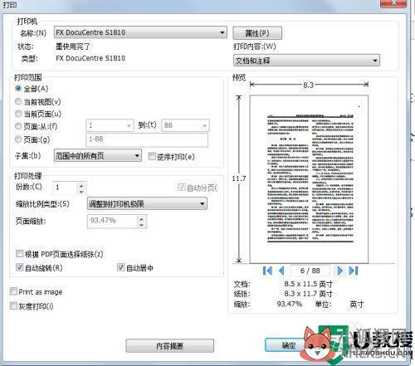The height and width of the screenshot is (366, 415).
Task: Decrease 页面缩放 percentage with down arrow
Action: [142, 225]
